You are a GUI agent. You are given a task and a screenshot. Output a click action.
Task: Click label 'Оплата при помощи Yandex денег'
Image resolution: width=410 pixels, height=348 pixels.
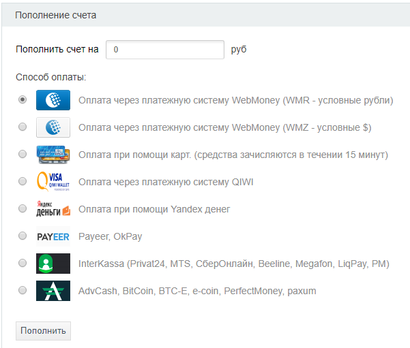coord(154,209)
